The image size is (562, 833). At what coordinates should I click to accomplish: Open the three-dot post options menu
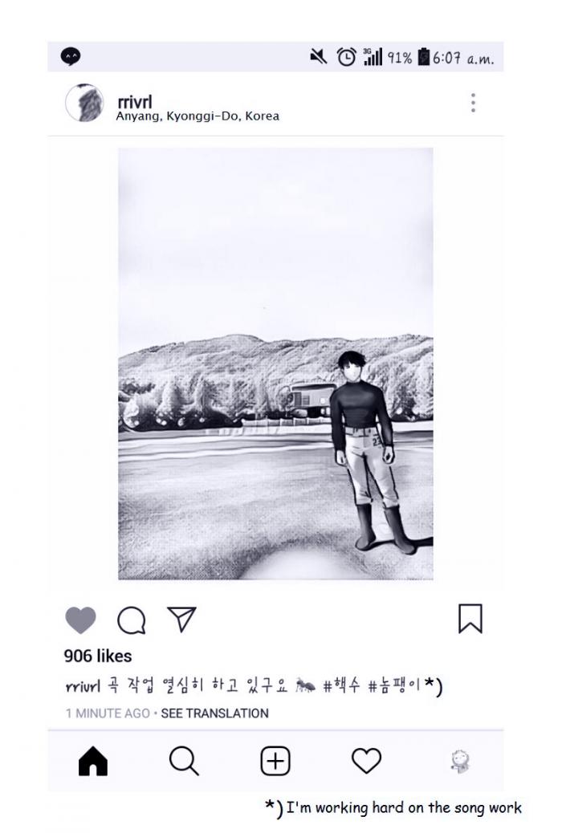click(x=473, y=103)
